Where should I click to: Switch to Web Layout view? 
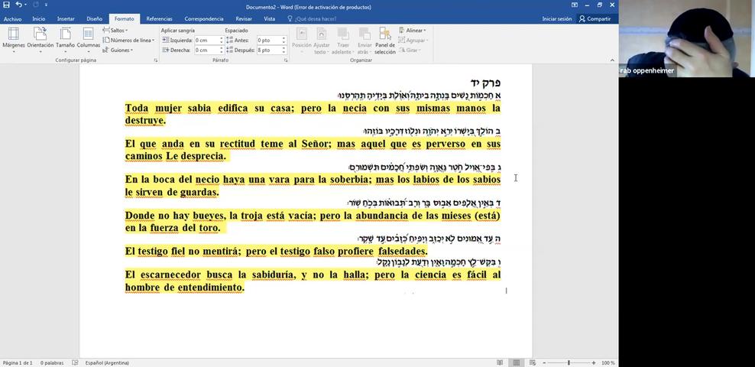point(532,362)
